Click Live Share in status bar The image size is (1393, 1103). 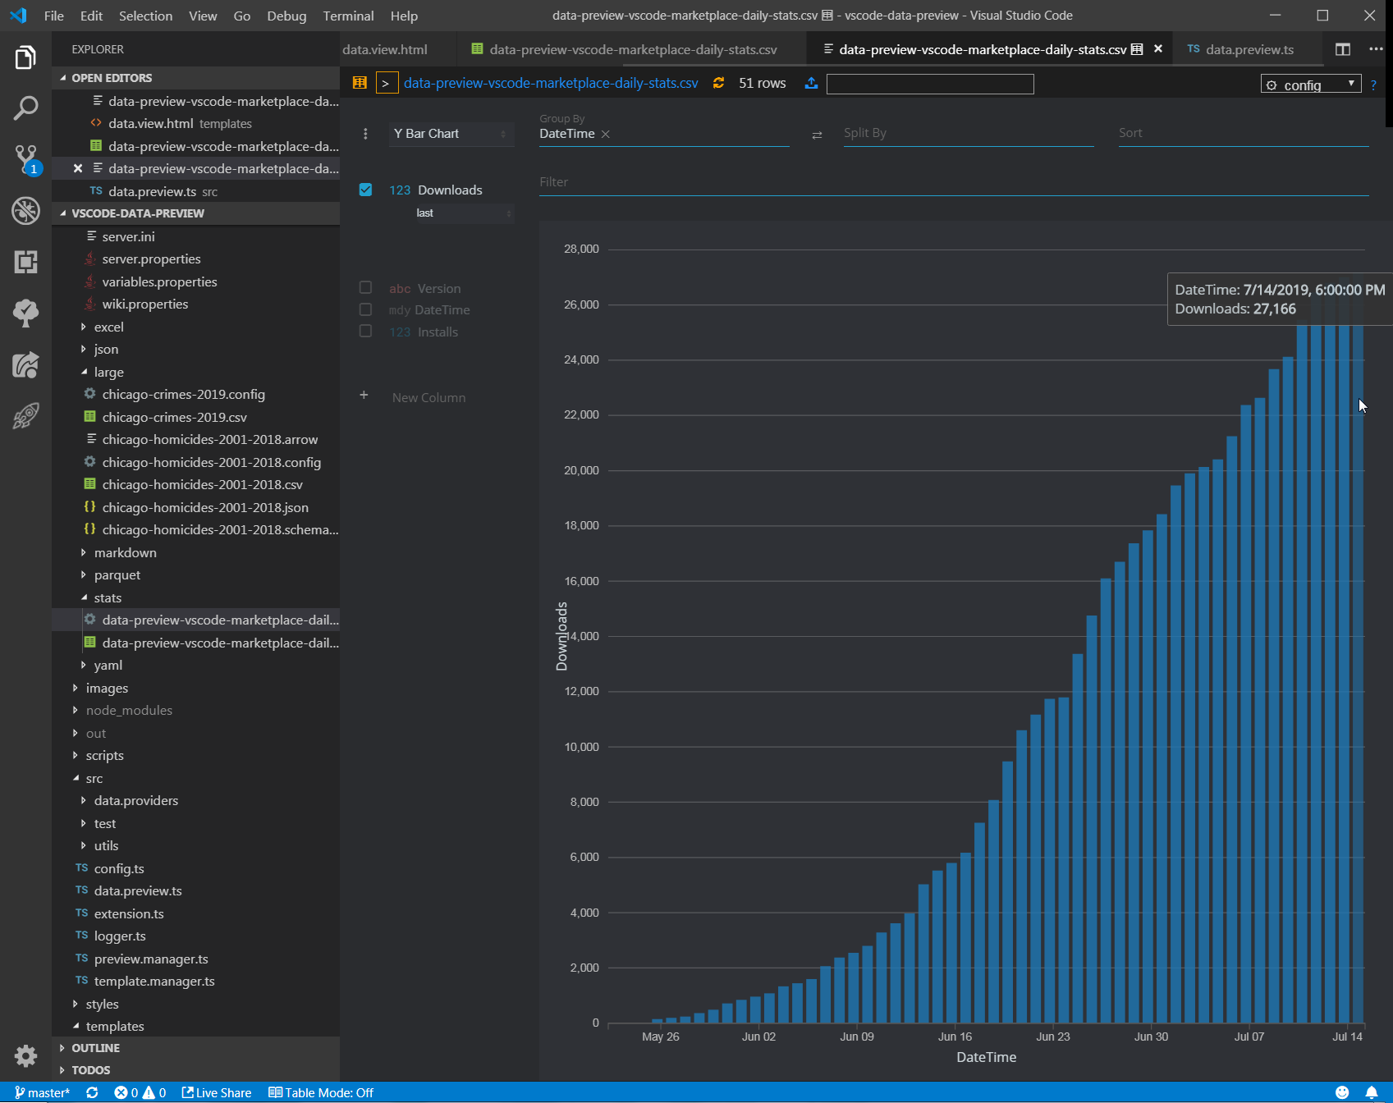click(x=217, y=1092)
